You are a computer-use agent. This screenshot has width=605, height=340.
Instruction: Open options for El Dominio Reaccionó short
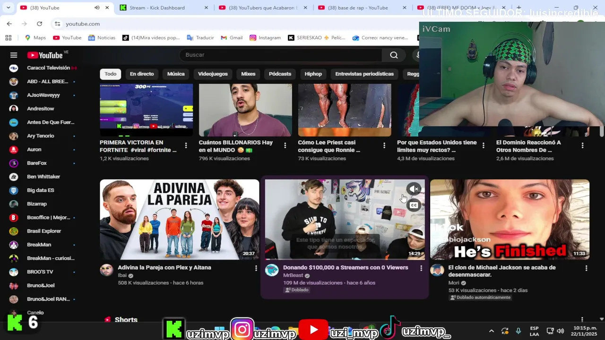coord(582,145)
